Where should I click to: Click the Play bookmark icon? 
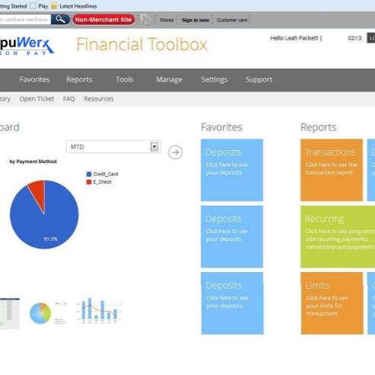coord(33,6)
